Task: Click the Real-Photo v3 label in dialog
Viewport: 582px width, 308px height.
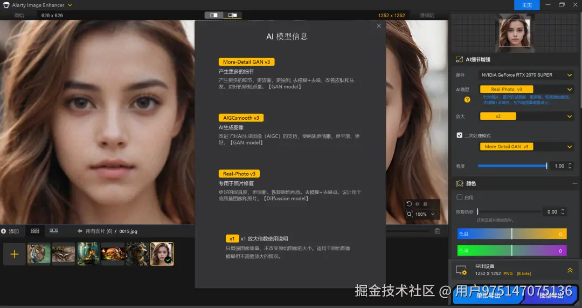Action: [x=239, y=174]
